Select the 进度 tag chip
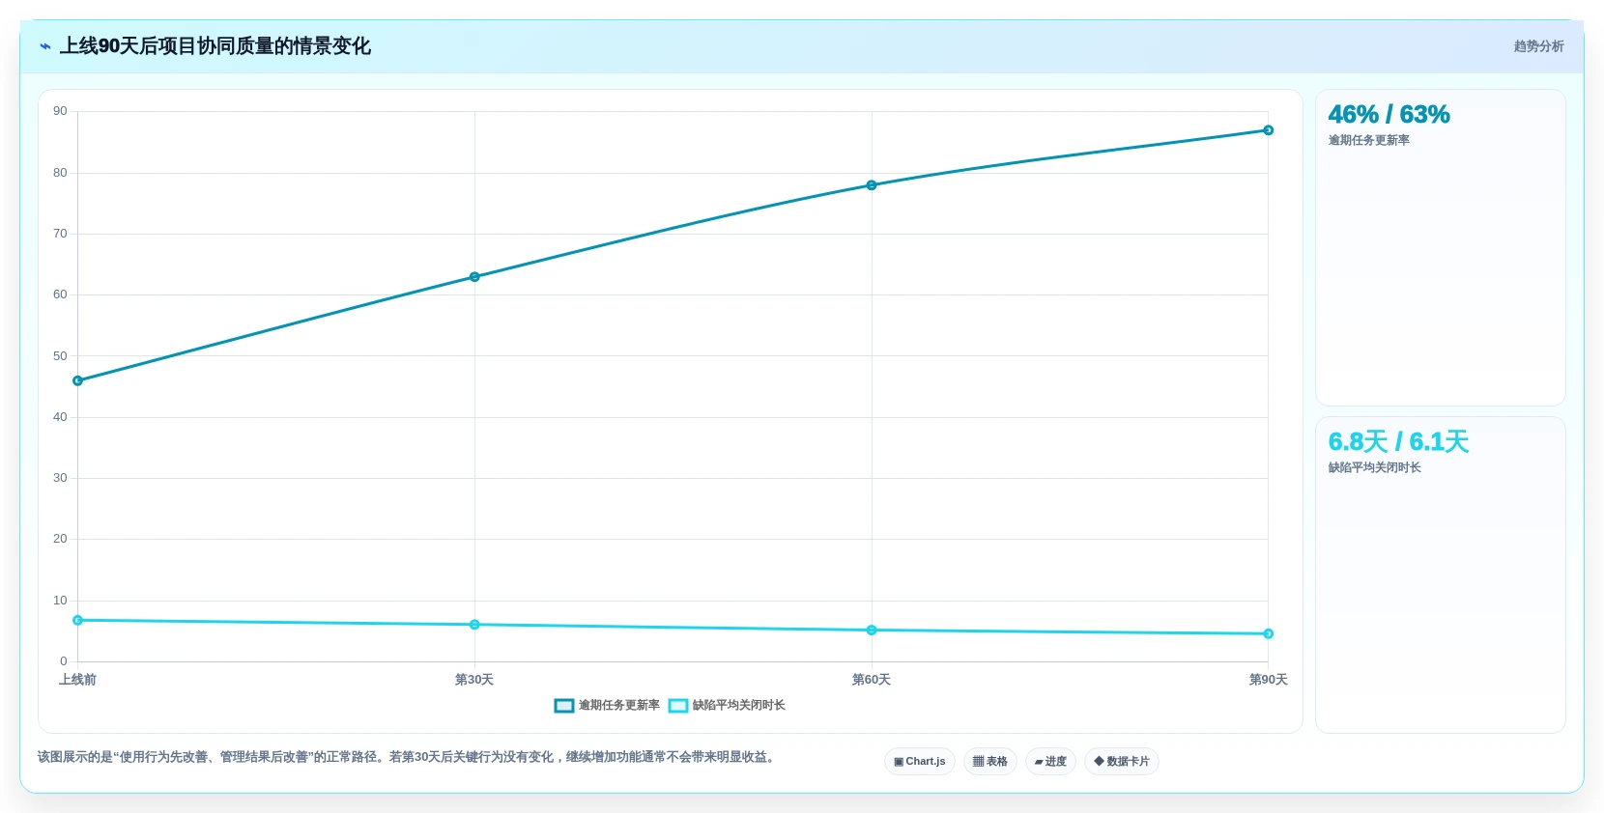This screenshot has width=1604, height=813. click(x=1050, y=762)
